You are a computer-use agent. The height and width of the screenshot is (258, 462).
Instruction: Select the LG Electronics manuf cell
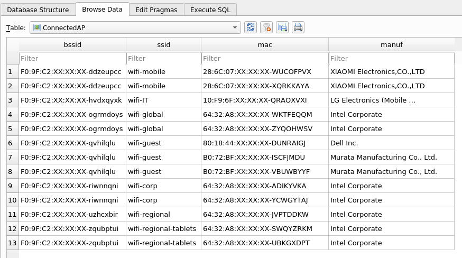click(x=391, y=100)
